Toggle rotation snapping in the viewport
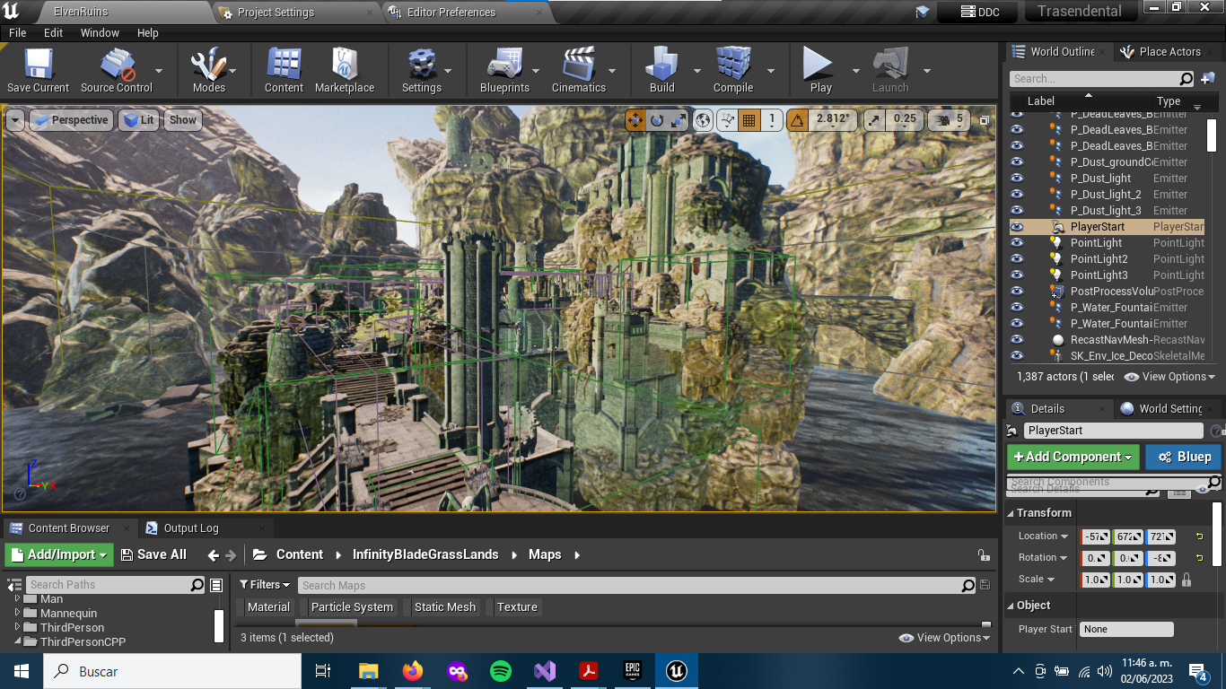Image resolution: width=1226 pixels, height=689 pixels. coord(797,119)
